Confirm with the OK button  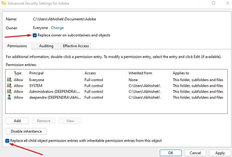(171, 153)
